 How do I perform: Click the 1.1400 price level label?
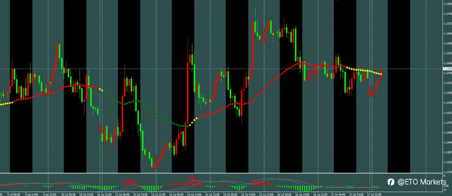448,132
